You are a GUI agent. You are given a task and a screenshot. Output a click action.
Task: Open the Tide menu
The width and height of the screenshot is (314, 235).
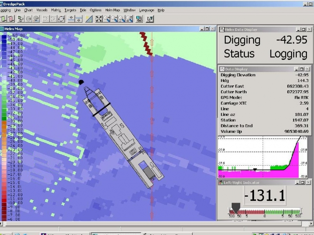click(83, 10)
